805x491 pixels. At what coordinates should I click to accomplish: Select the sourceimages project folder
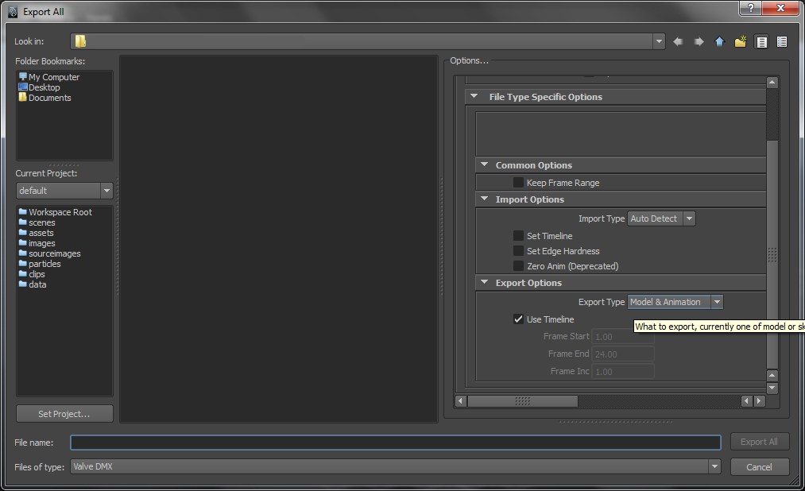(49, 253)
